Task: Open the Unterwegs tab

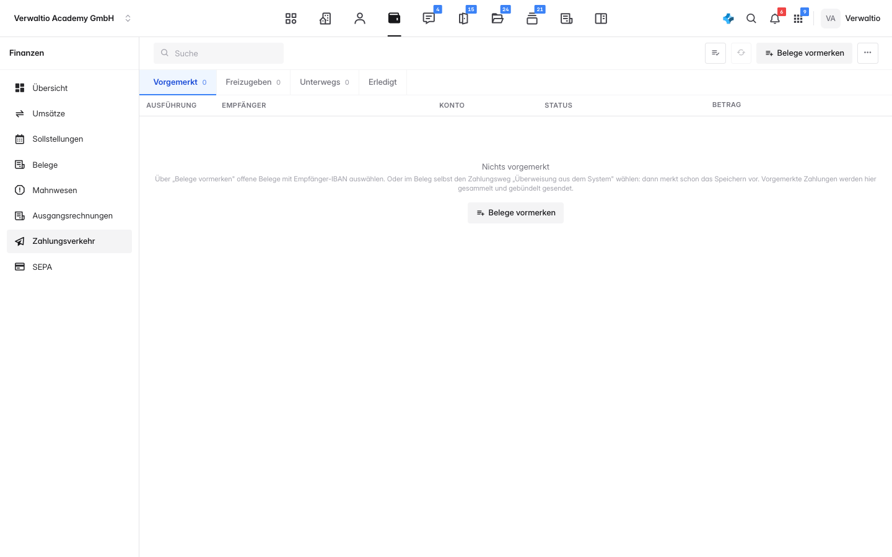Action: coord(325,82)
